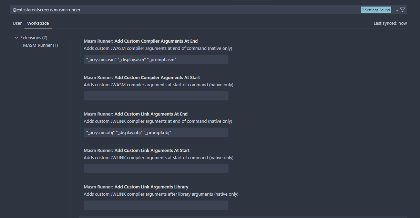The image size is (420, 218).
Task: Switch to the Workspace settings tab
Action: pyautogui.click(x=38, y=23)
